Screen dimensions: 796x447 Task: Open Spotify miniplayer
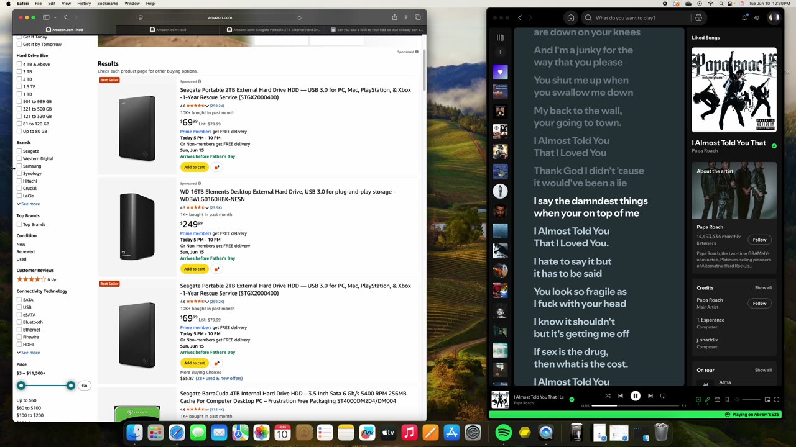click(767, 400)
